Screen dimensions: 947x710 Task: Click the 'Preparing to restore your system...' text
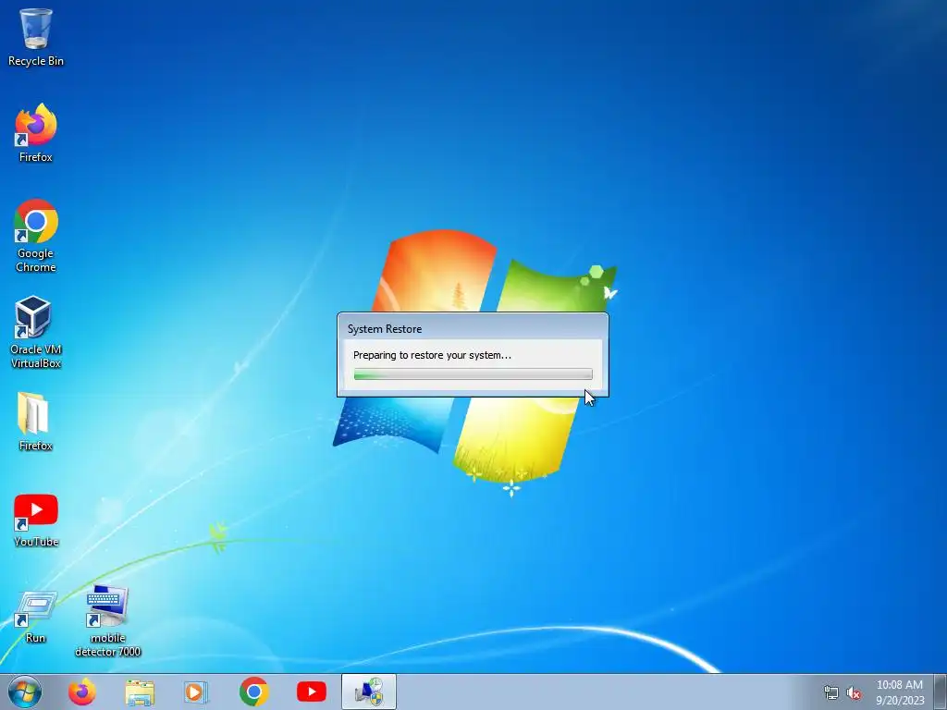coord(433,355)
